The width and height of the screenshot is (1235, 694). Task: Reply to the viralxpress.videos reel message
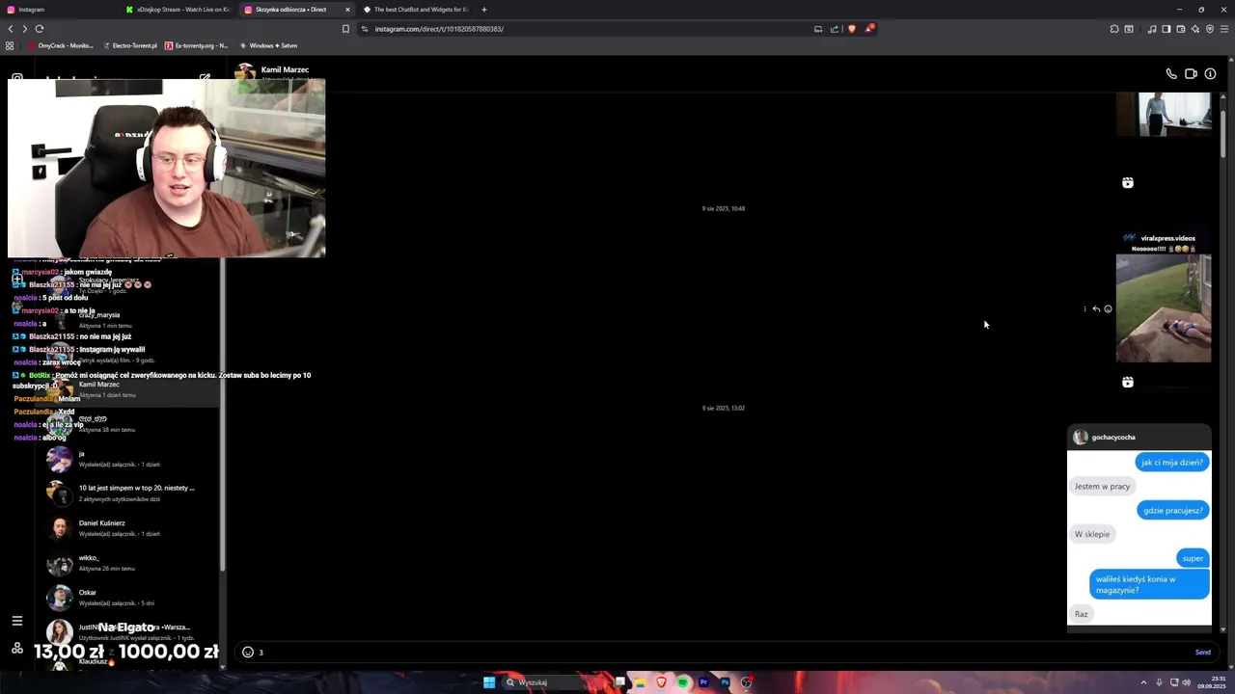click(1096, 309)
